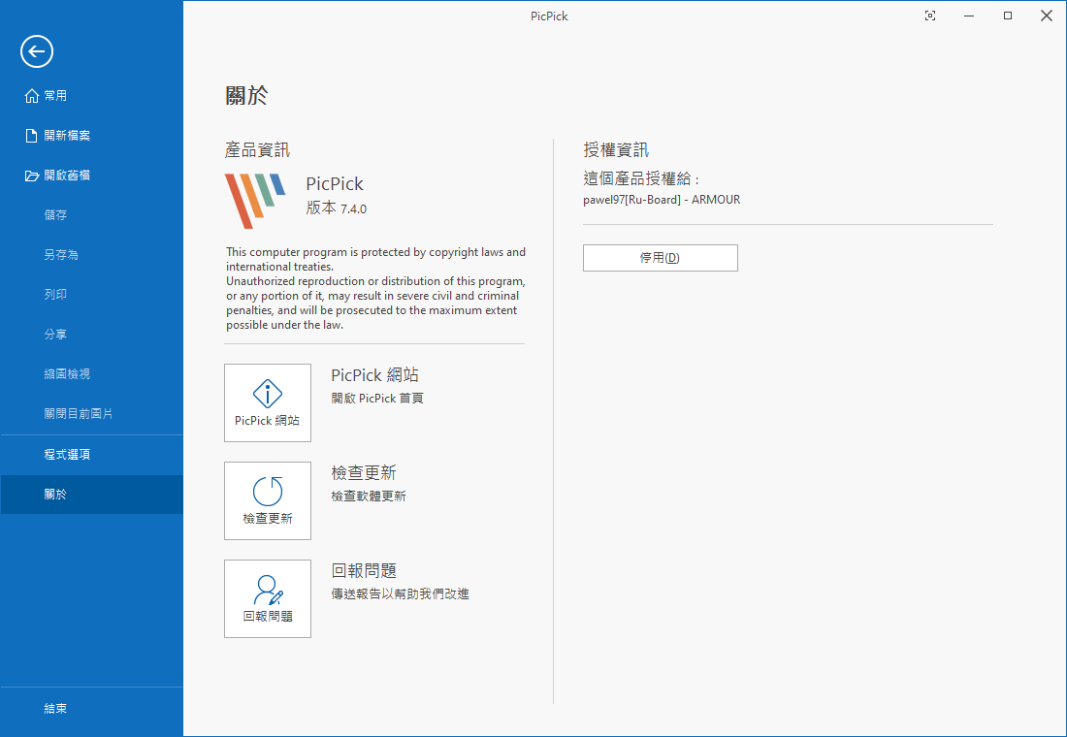
Task: Click the 授權資訊 heading
Action: pyautogui.click(x=616, y=149)
